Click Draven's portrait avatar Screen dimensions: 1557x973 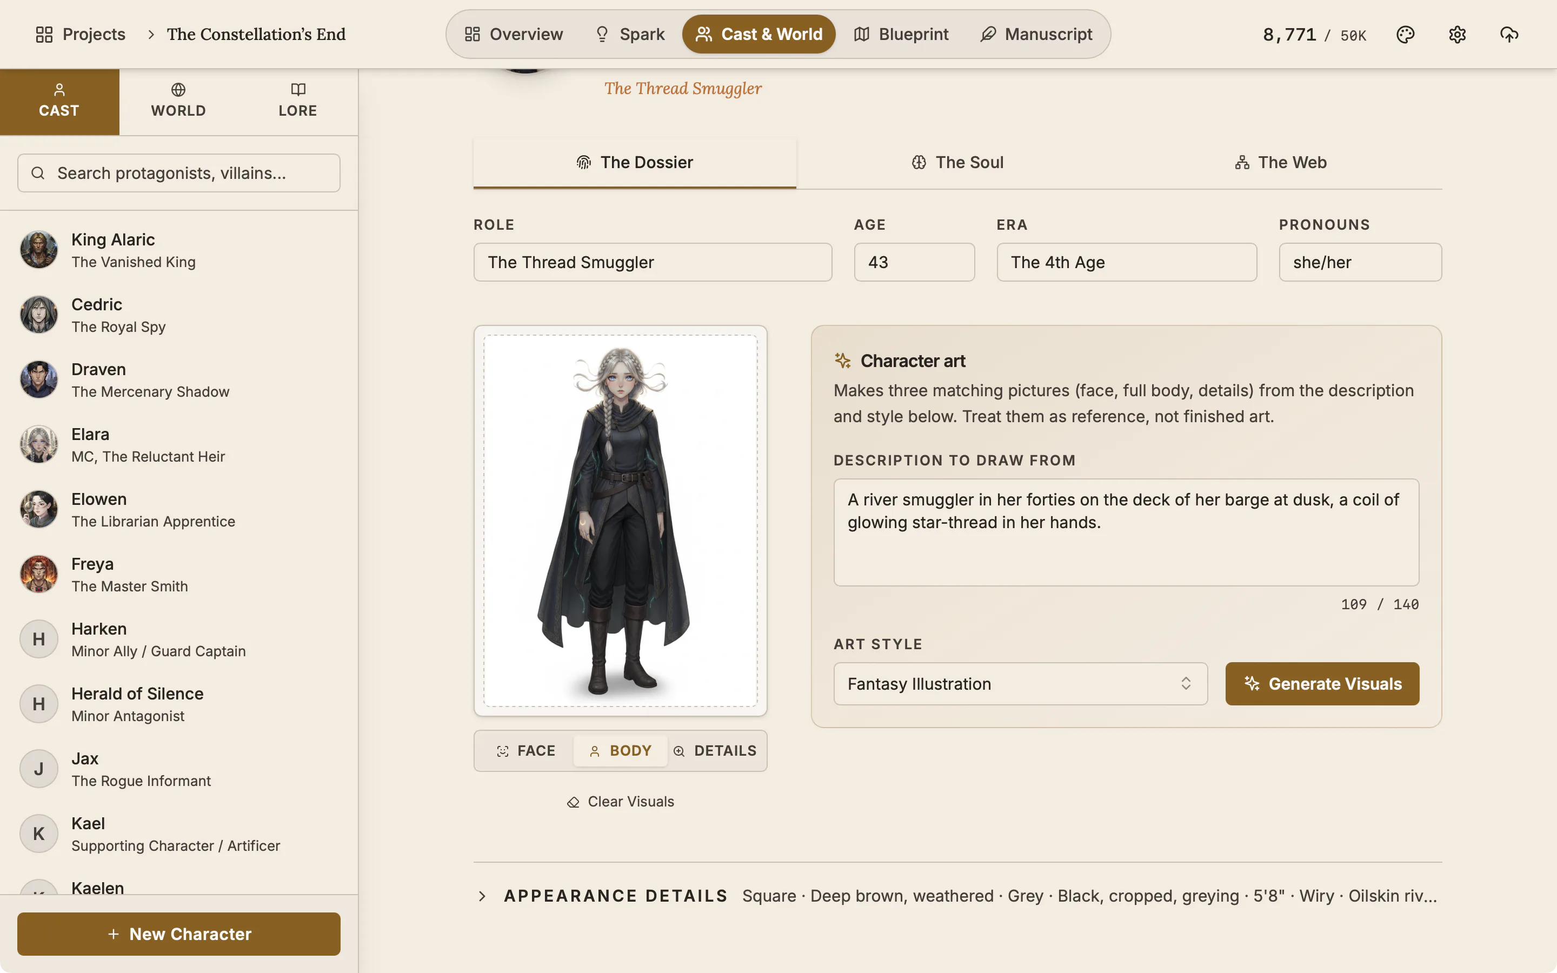(x=38, y=379)
